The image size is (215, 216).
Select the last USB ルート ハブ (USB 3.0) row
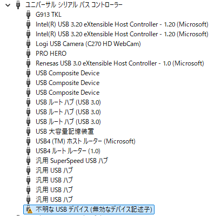[x=68, y=122]
